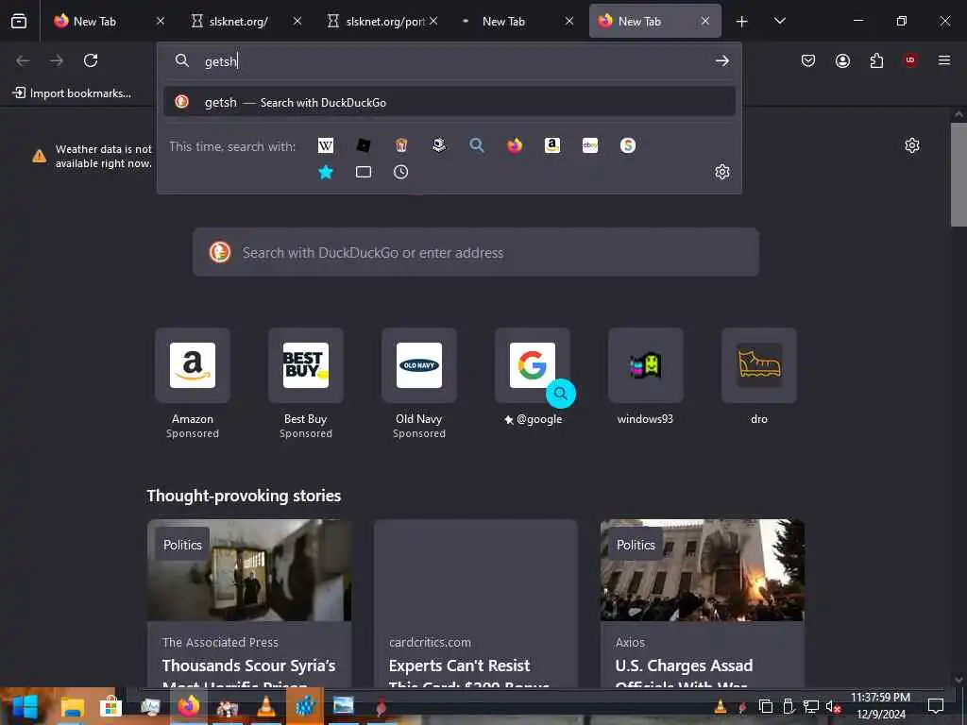The image size is (967, 725).
Task: Search with the Firefox engine icon
Action: pyautogui.click(x=515, y=145)
